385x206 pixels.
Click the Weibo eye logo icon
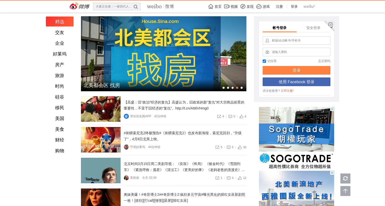coord(74,6)
